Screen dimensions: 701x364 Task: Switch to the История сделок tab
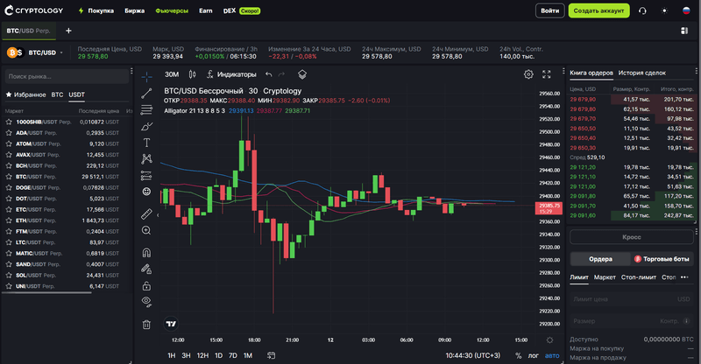click(x=642, y=73)
